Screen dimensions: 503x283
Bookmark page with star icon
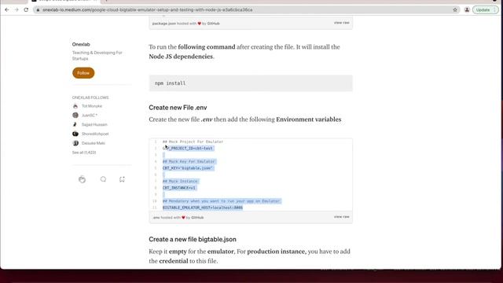pos(455,10)
